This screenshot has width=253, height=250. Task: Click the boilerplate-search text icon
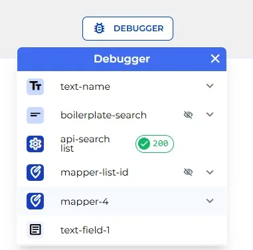pos(35,115)
